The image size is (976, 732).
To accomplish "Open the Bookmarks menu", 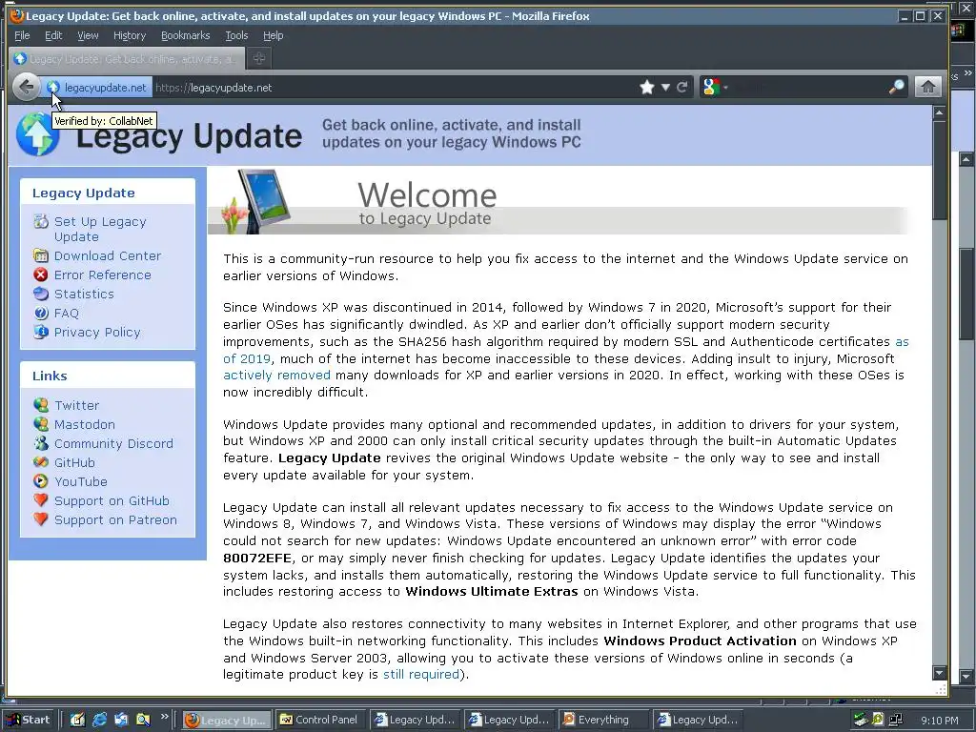I will click(x=186, y=35).
